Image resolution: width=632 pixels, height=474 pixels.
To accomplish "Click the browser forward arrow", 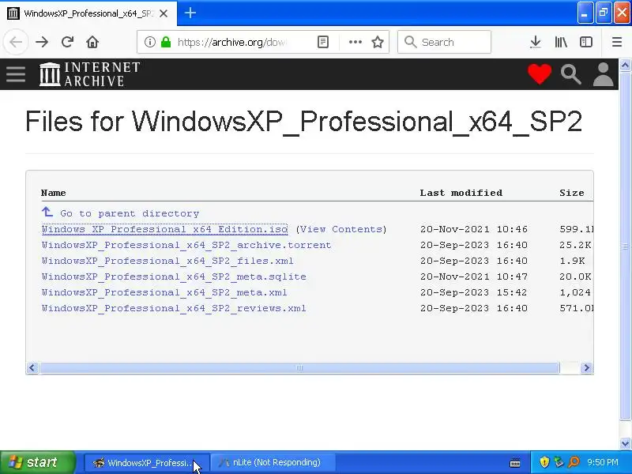I will click(42, 42).
